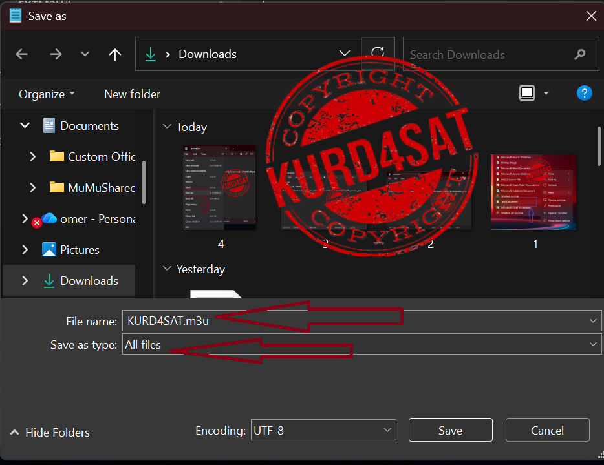Click the Notepad icon in title bar

tap(16, 15)
